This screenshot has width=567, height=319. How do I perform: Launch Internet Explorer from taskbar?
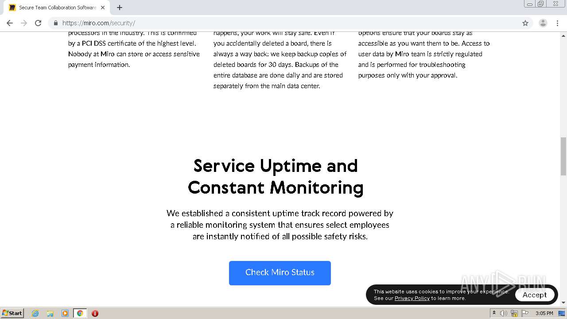tap(35, 313)
